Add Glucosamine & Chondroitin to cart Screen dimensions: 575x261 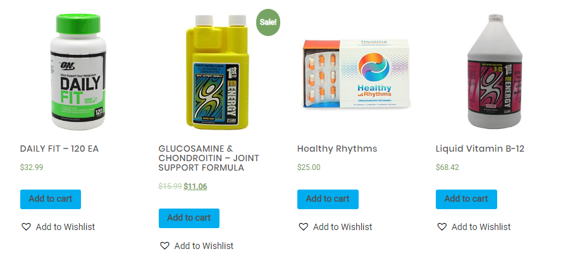pos(189,218)
